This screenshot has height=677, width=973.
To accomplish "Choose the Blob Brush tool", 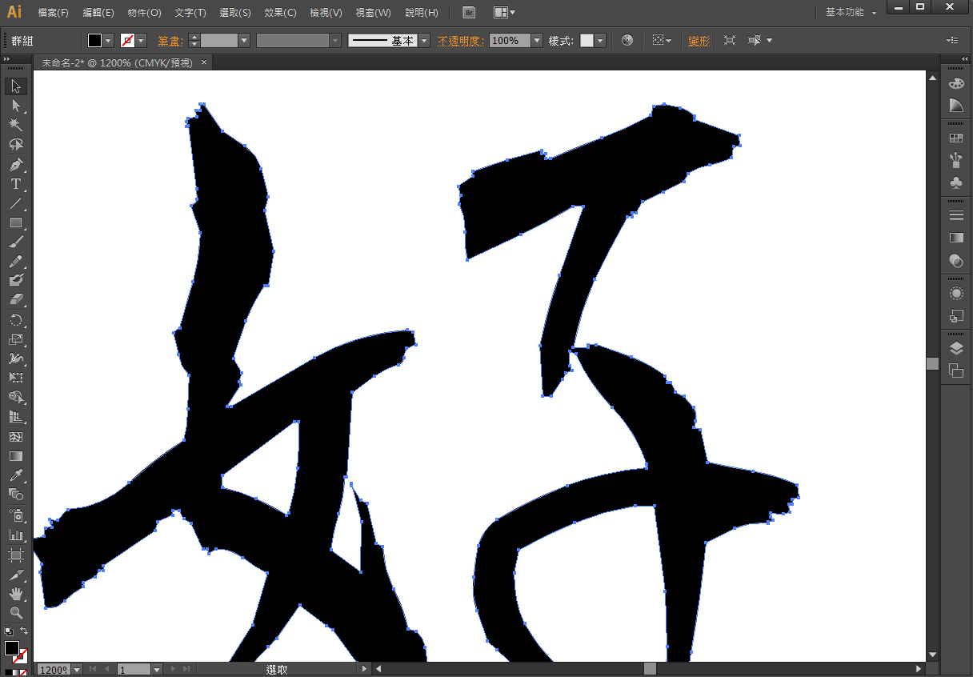I will (x=16, y=281).
